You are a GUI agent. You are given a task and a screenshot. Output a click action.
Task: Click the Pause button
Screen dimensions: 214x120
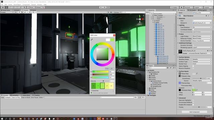pyautogui.click(x=105, y=7)
